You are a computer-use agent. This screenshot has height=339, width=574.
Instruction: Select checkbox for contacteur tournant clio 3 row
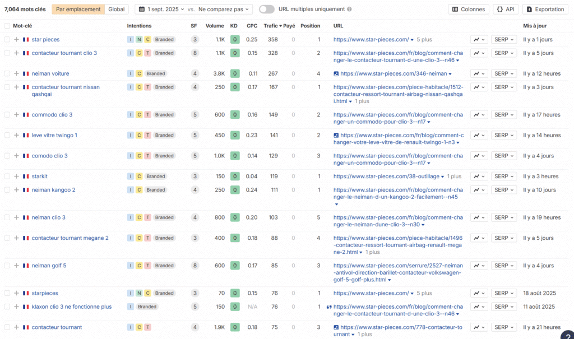pyautogui.click(x=7, y=53)
